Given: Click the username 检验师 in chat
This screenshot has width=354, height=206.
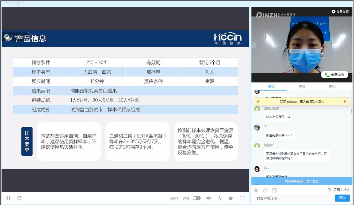Looking at the screenshot, I should (269, 145).
